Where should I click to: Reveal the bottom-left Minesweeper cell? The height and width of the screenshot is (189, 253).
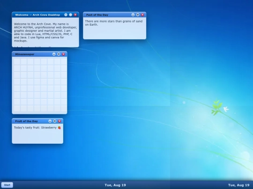coord(17,108)
